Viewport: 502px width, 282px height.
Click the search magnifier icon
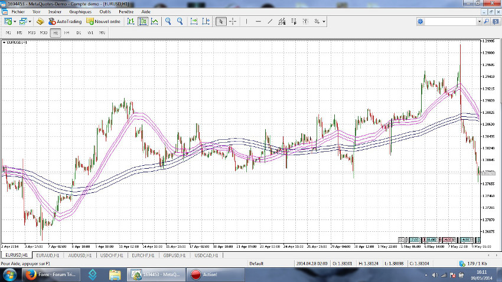(x=487, y=21)
